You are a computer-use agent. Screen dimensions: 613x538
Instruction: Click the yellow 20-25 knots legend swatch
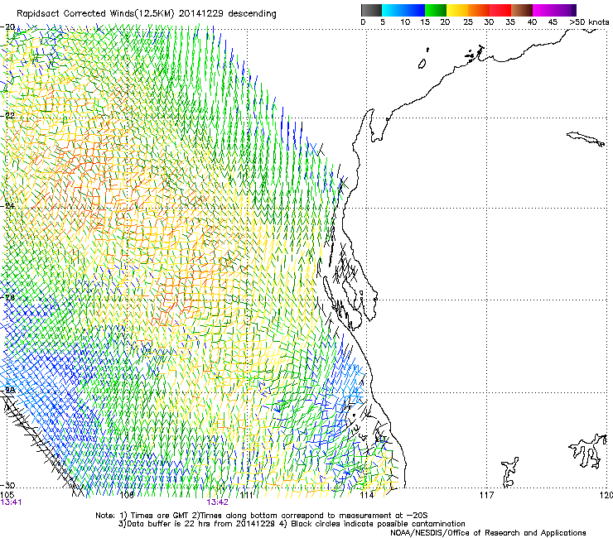coord(457,10)
